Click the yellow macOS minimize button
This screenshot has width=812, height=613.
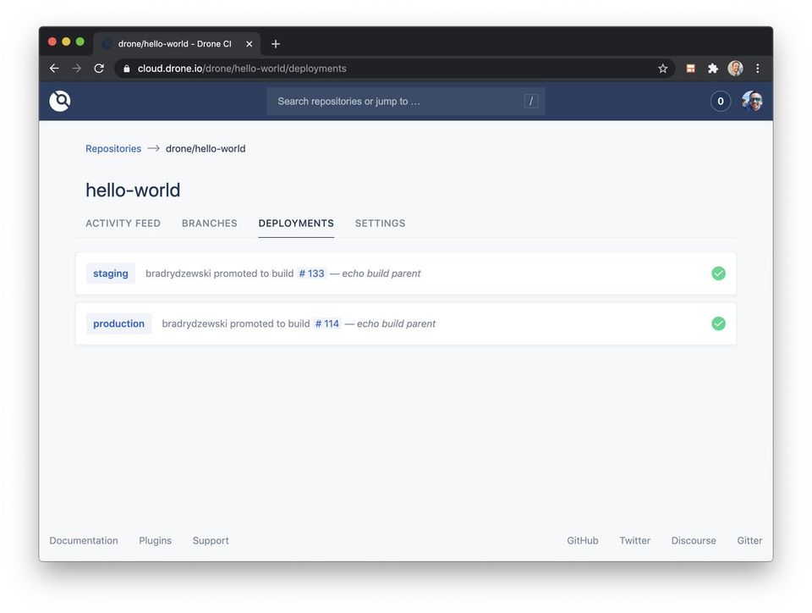click(x=66, y=41)
